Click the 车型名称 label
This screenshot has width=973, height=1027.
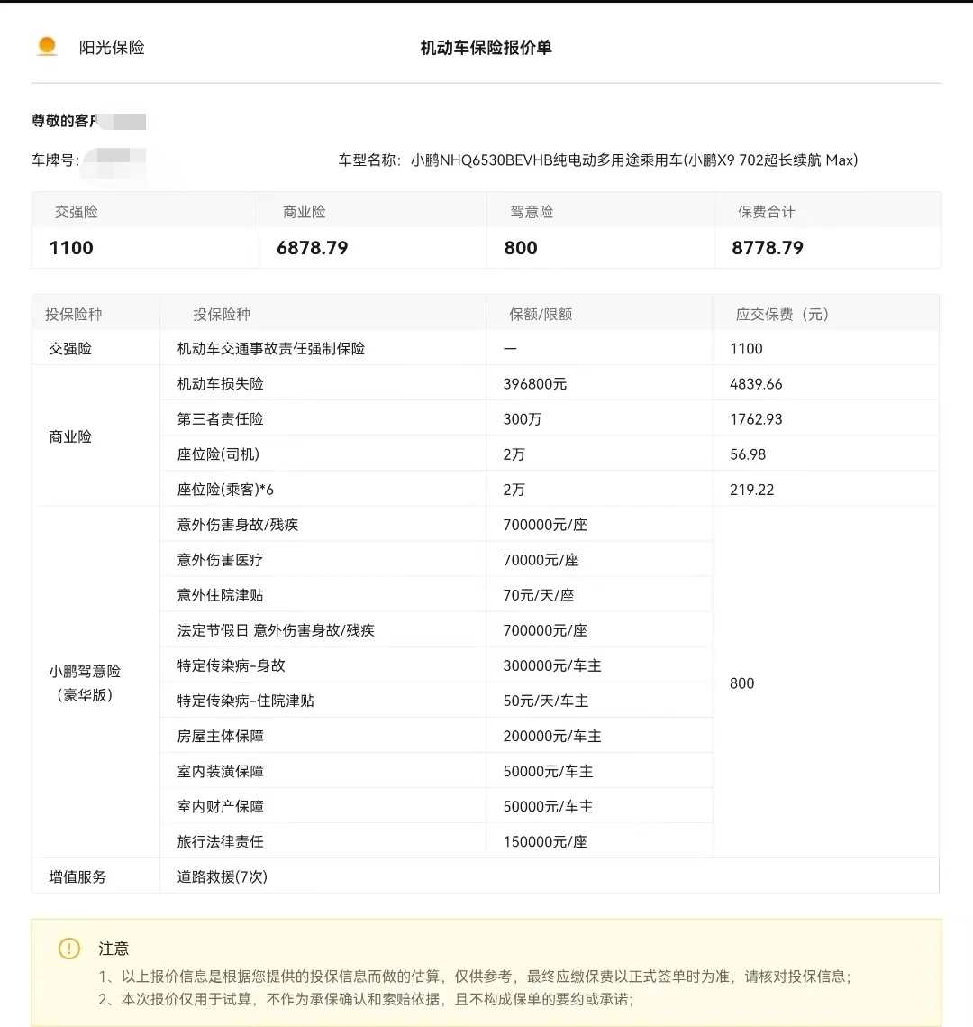(369, 160)
